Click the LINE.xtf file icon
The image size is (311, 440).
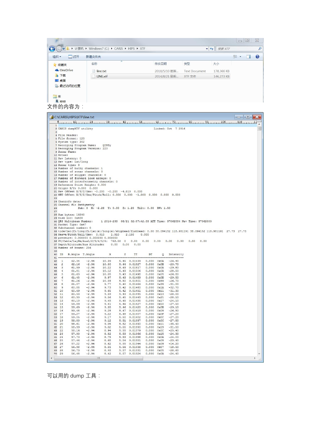pos(94,76)
